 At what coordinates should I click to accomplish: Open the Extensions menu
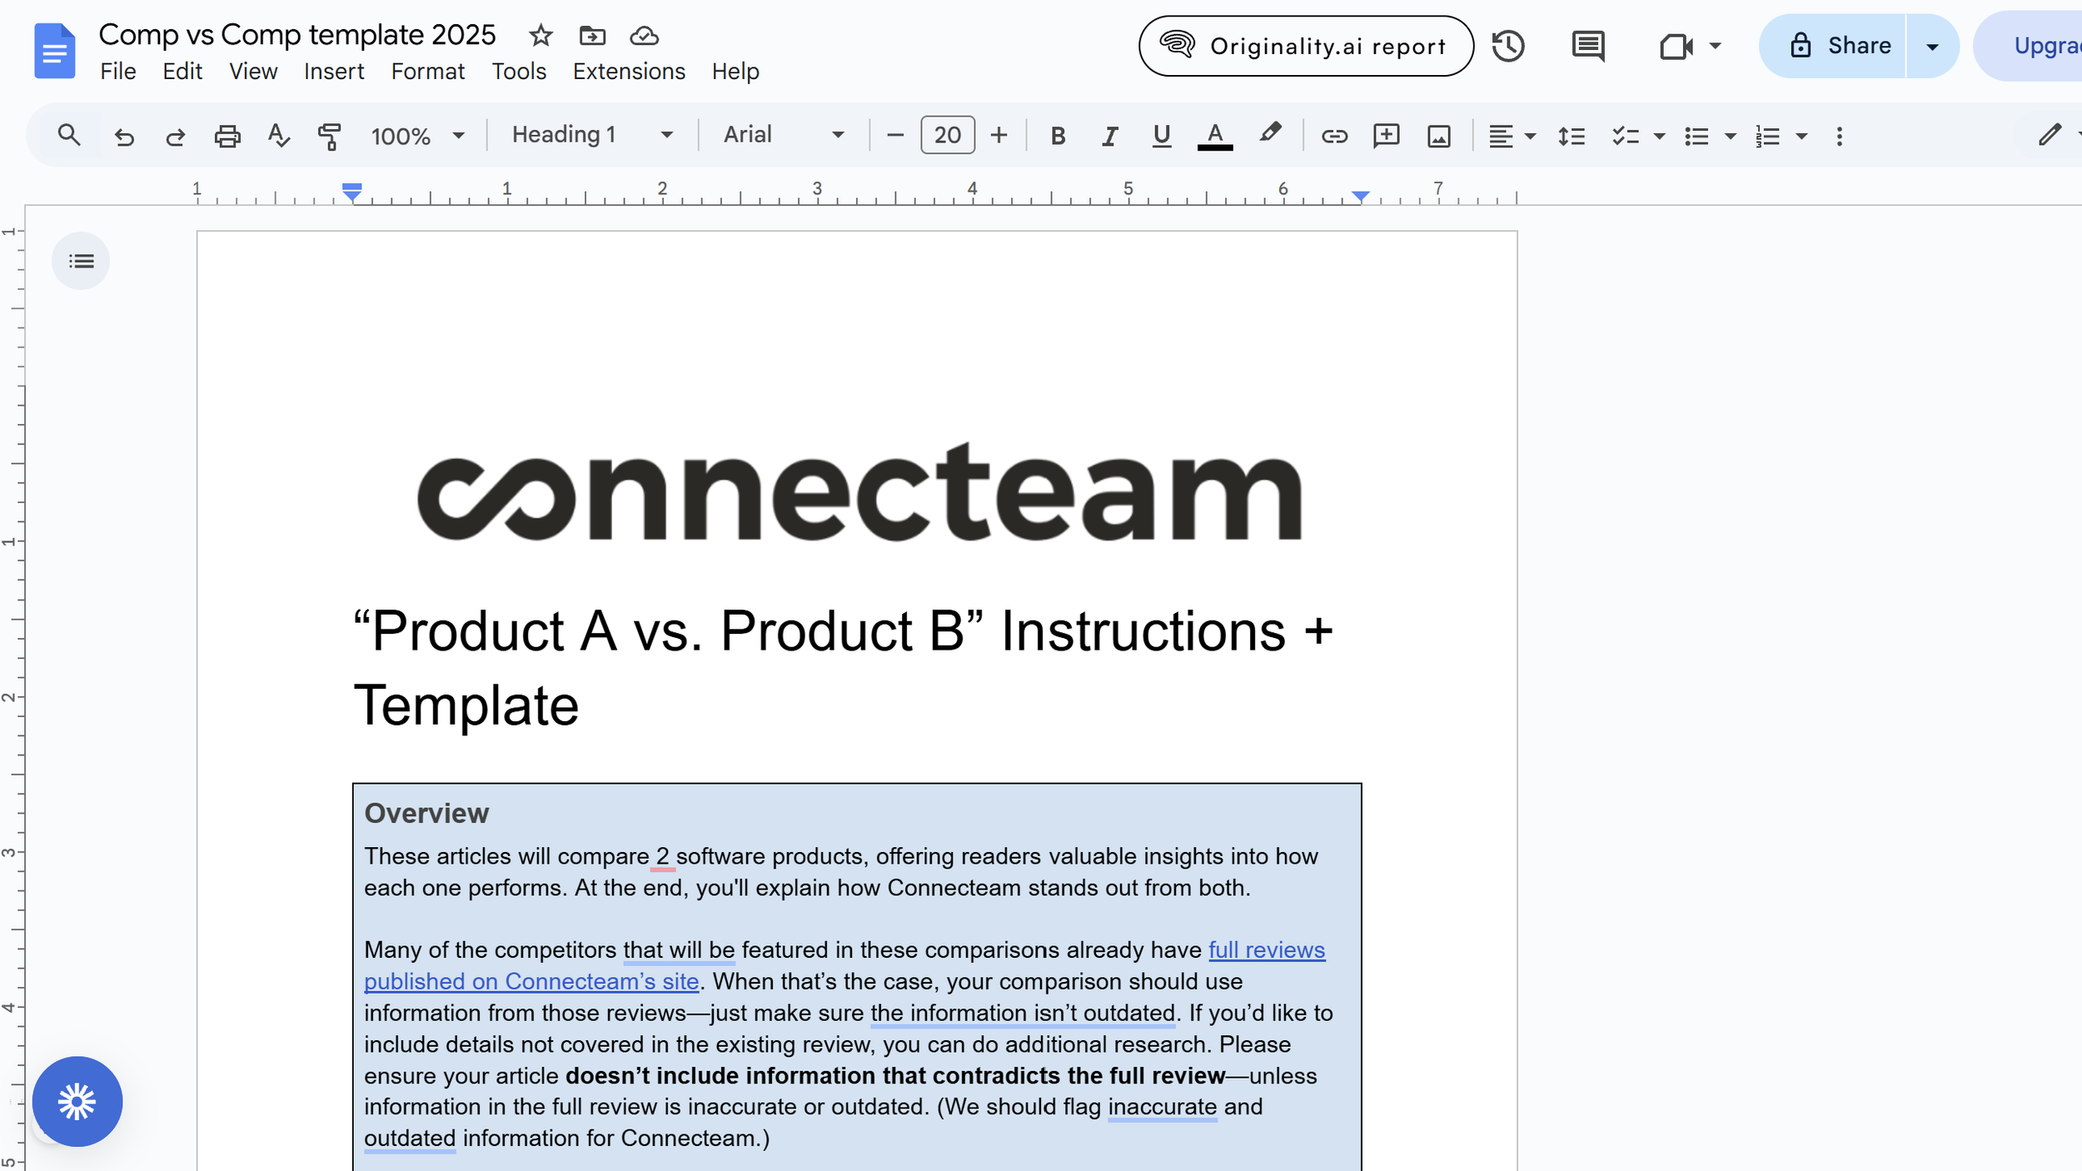click(629, 72)
